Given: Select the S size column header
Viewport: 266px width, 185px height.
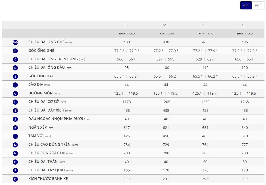Looking at the screenshot, I should pos(125,25).
